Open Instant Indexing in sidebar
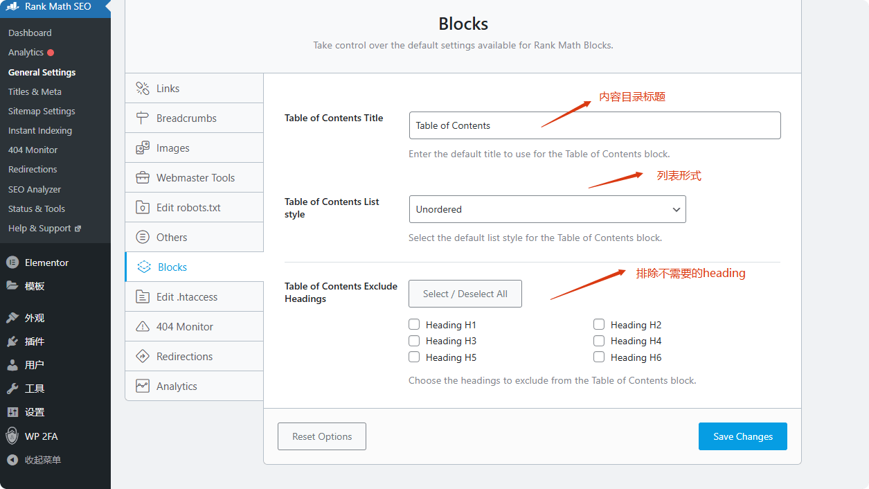 [40, 130]
